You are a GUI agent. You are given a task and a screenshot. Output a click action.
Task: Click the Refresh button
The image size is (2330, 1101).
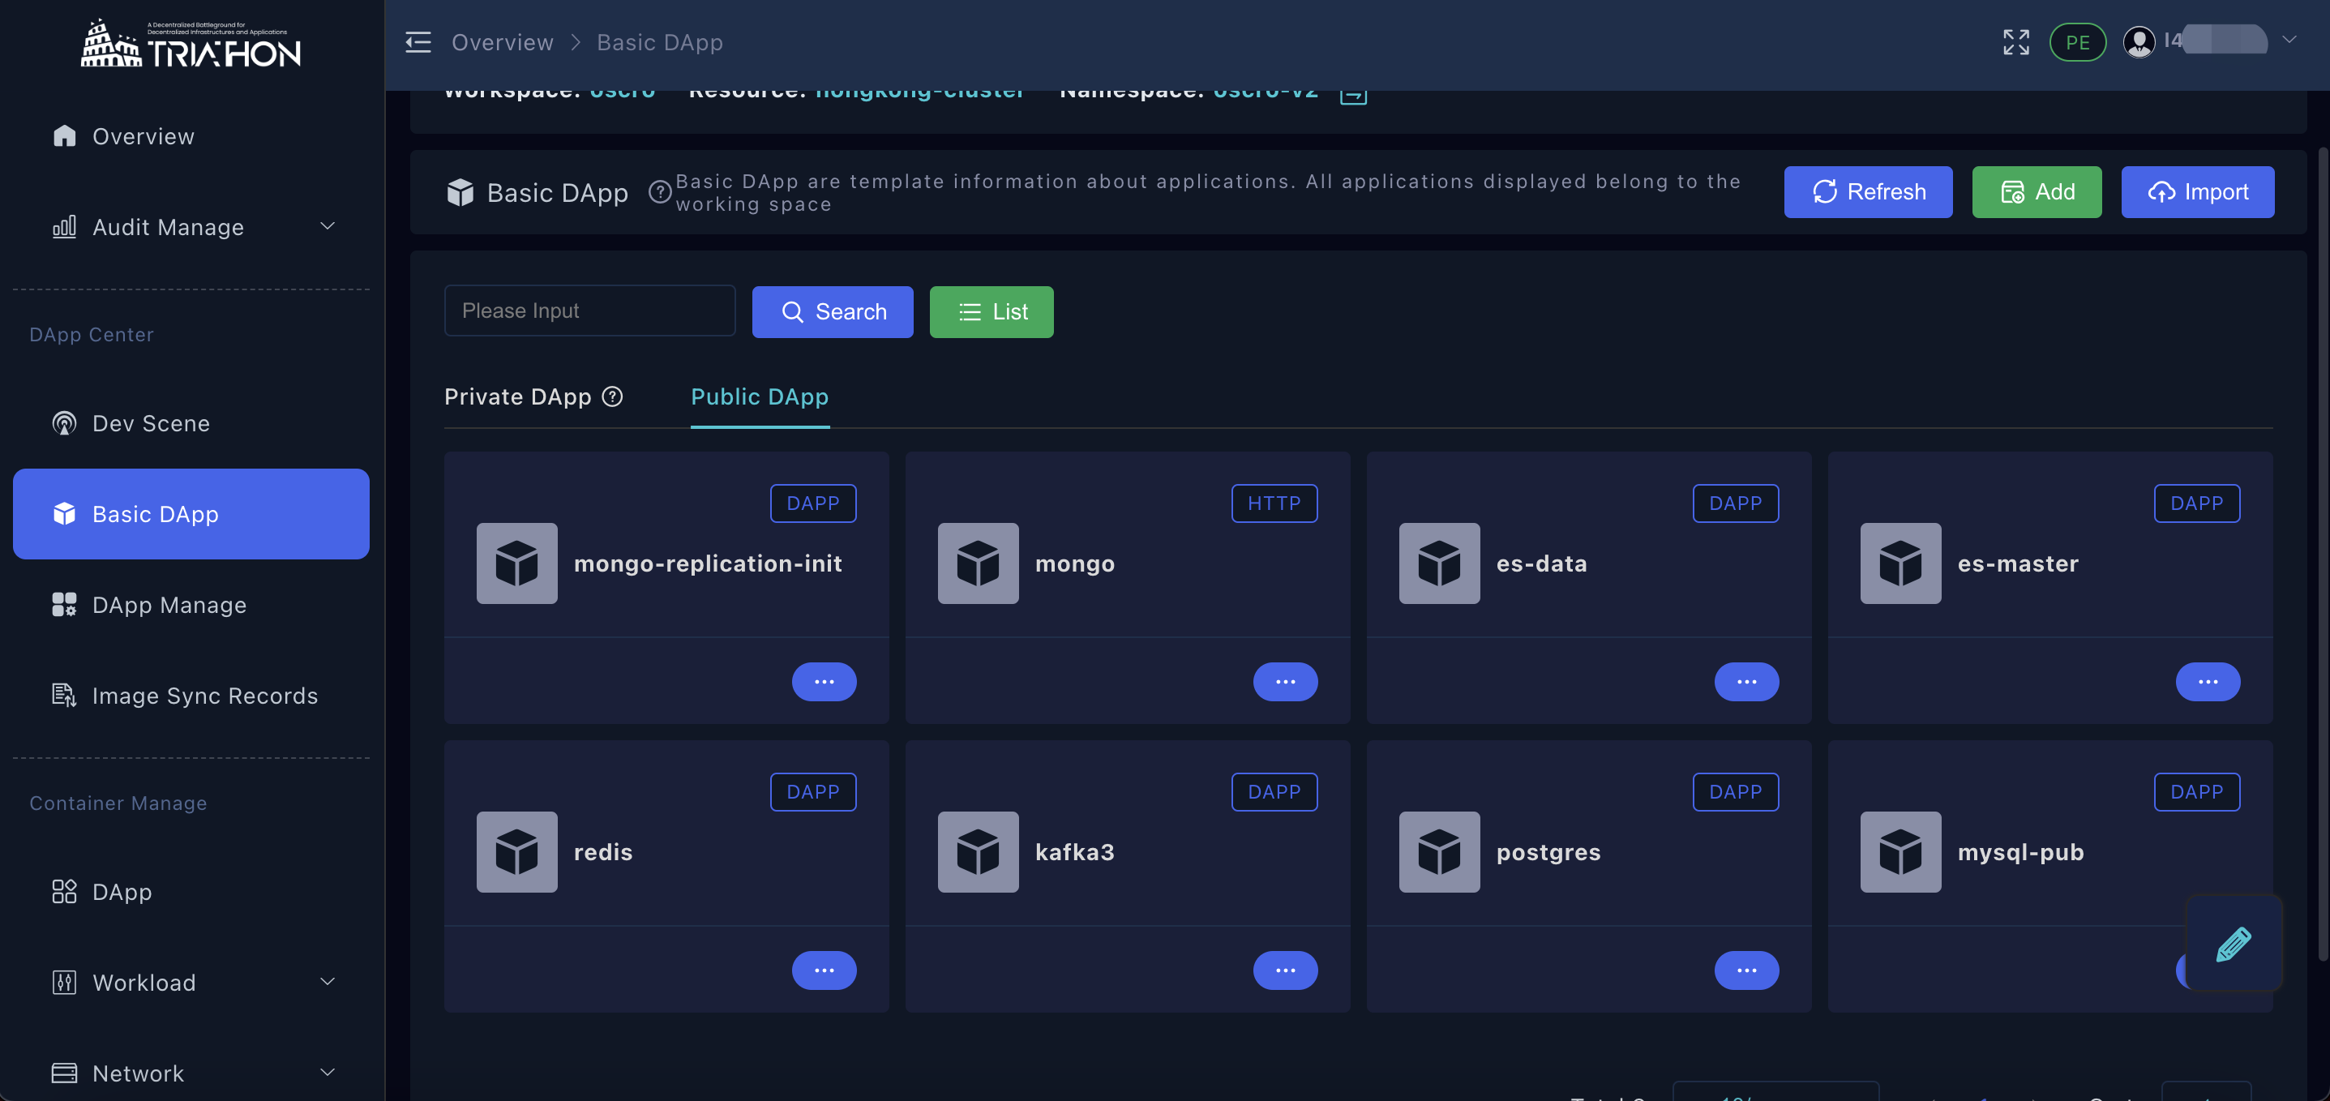1867,192
